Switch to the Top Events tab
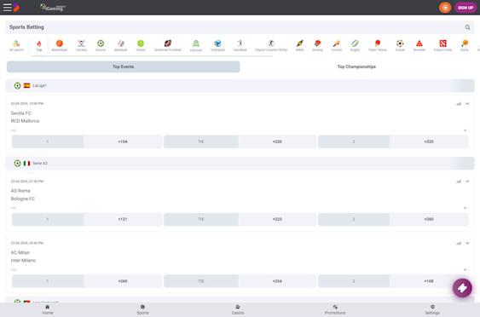480x317 pixels. click(123, 66)
